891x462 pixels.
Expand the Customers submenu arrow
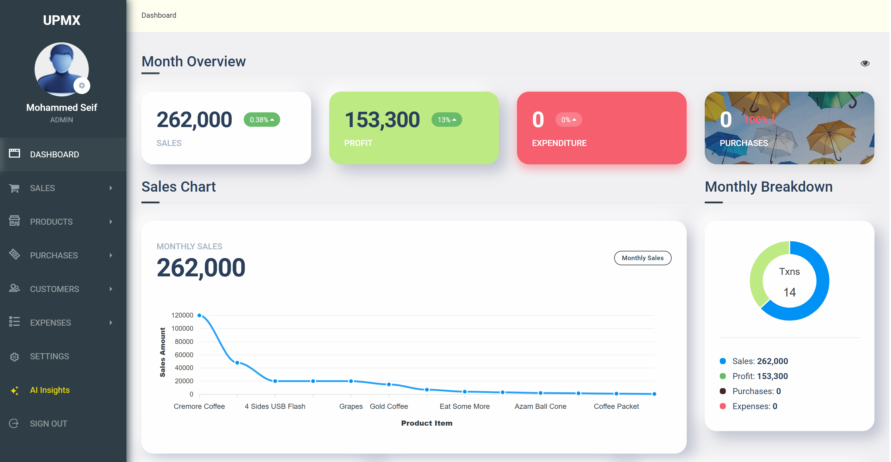click(111, 289)
